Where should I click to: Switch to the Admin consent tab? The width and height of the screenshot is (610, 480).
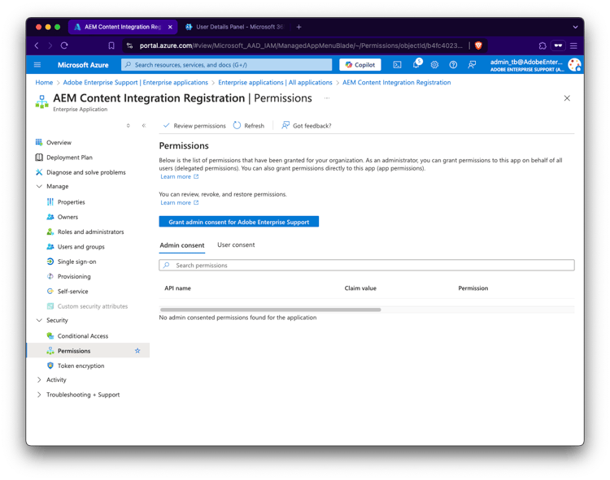coord(181,245)
